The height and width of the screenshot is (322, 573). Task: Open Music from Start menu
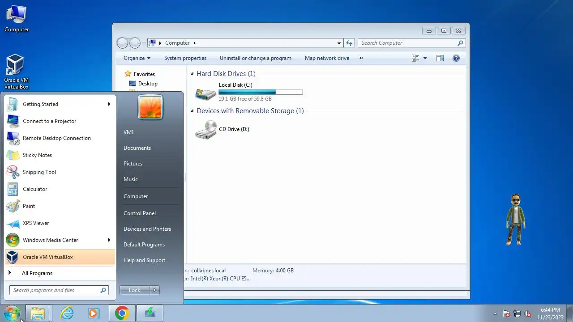pos(131,179)
